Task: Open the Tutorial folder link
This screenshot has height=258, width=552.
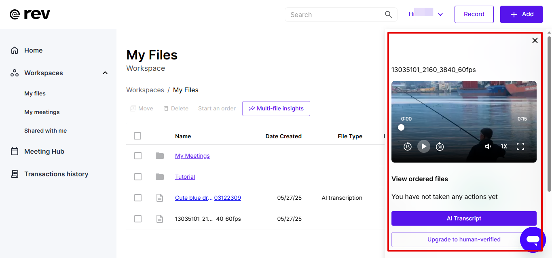Action: tap(185, 177)
